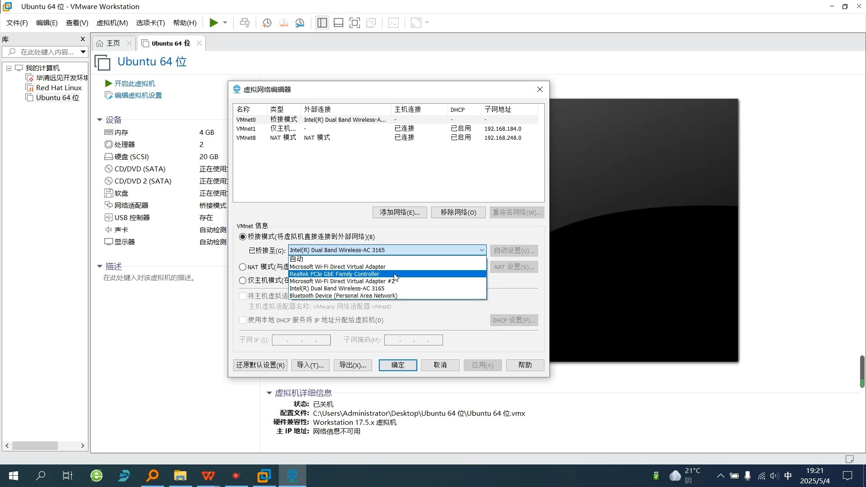Viewport: 866px width, 487px height.
Task: Toggle the library sidebar view icon
Action: click(322, 23)
